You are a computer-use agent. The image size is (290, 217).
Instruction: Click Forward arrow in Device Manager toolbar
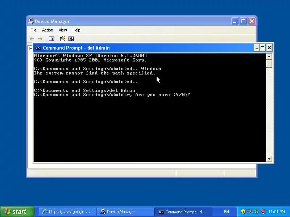40,39
